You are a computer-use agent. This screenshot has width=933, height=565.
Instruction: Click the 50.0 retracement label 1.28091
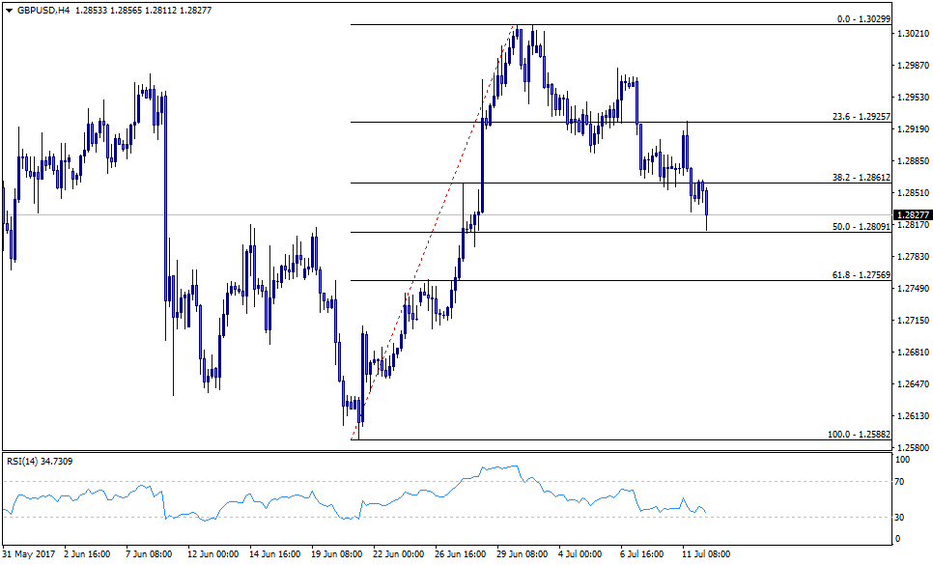coord(858,226)
